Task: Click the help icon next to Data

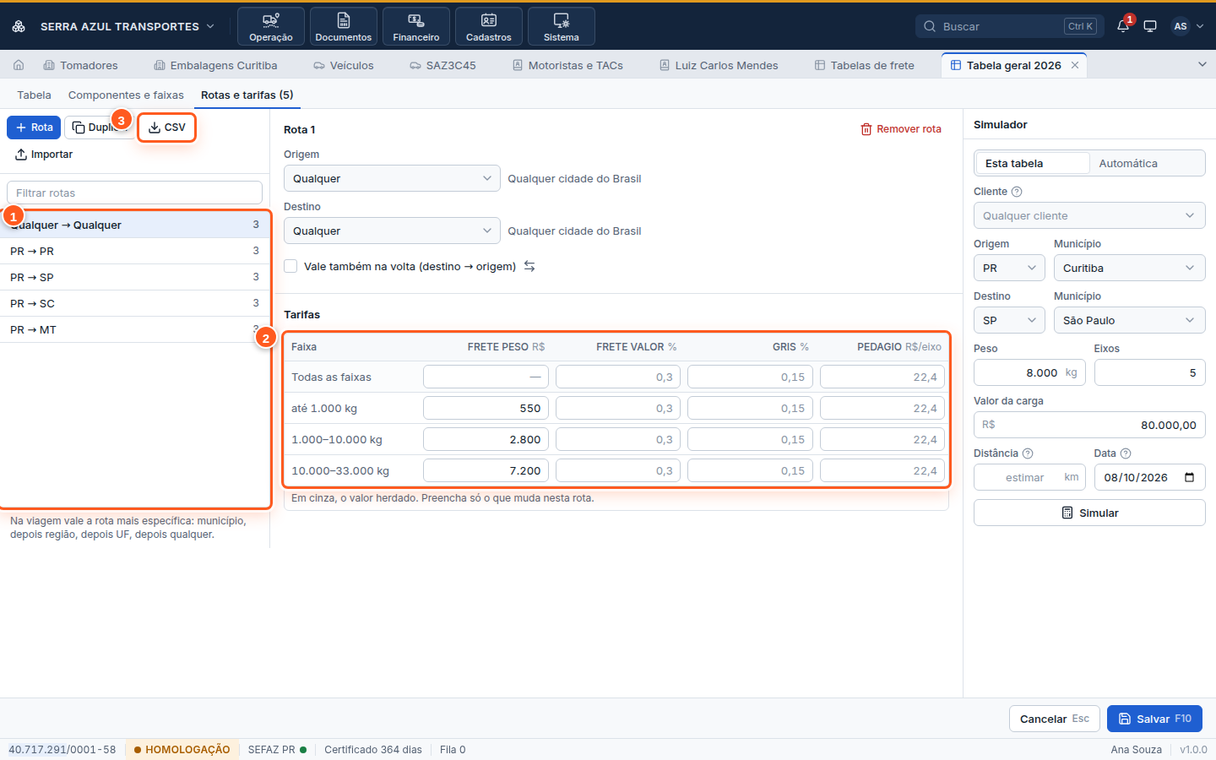Action: pos(1126,453)
